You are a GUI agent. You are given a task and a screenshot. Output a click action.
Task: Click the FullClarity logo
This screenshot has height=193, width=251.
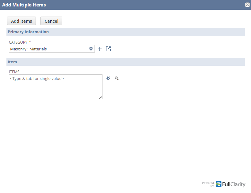230,184
